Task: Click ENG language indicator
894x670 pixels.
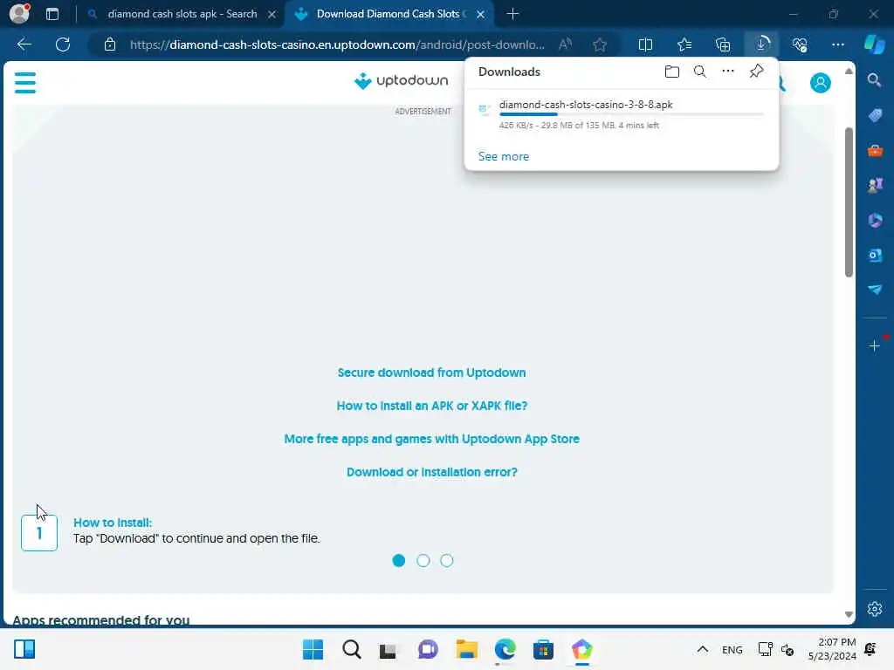Action: click(x=732, y=650)
